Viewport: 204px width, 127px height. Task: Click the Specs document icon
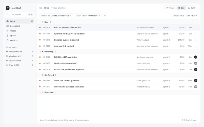pos(8,36)
